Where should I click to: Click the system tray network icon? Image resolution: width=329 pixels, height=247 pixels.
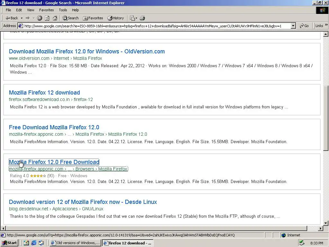(302, 243)
